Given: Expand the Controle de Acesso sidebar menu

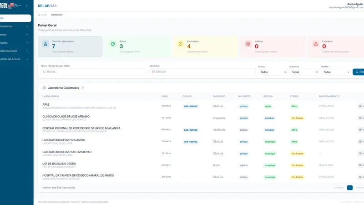Looking at the screenshot, I should tap(15, 59).
